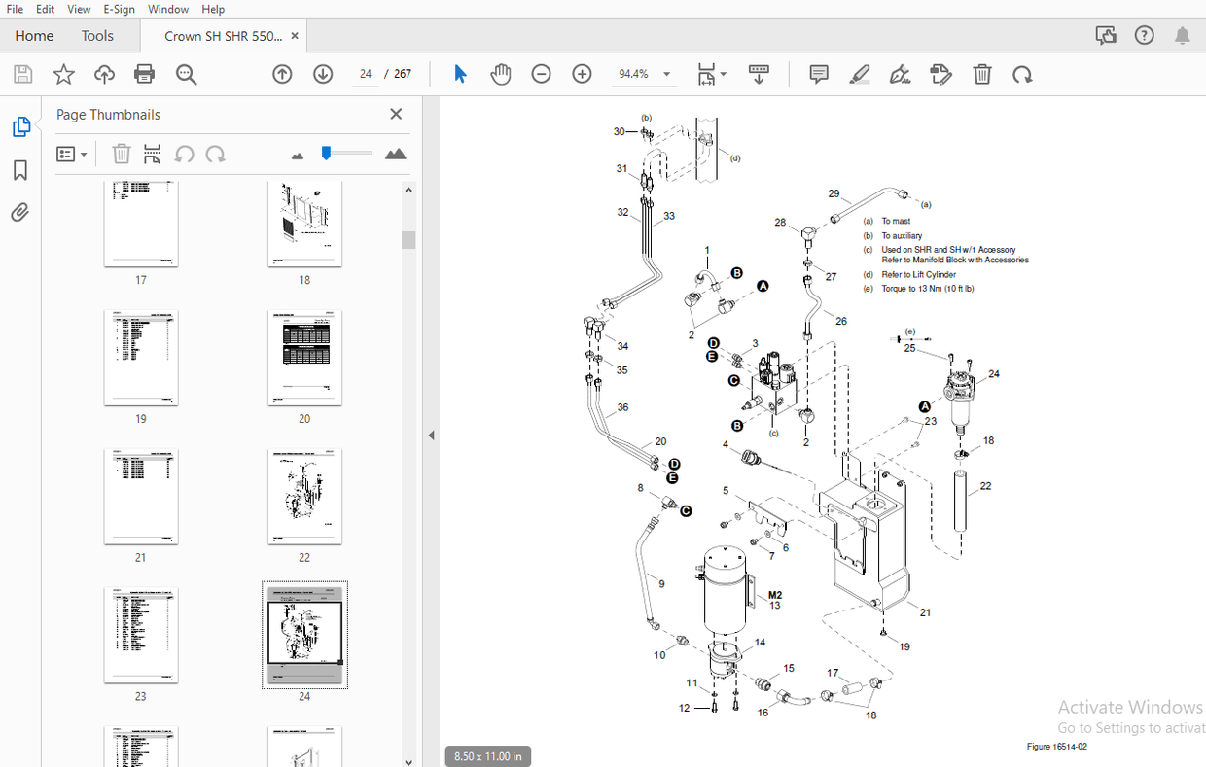1206x767 pixels.
Task: Print the document
Action: click(x=144, y=74)
